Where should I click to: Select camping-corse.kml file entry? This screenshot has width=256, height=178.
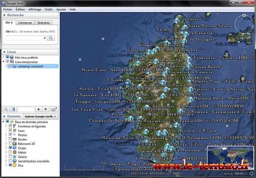(30, 66)
